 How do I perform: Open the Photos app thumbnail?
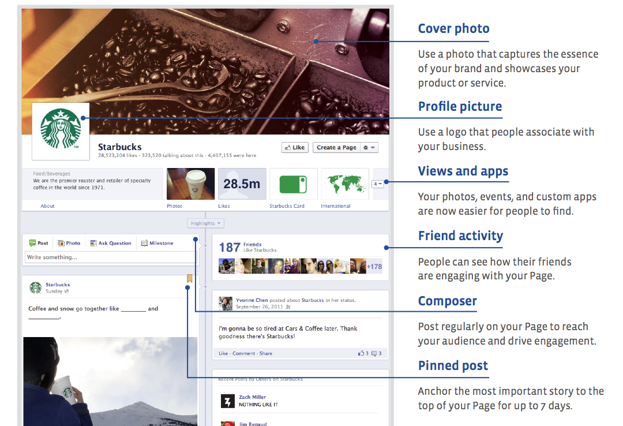pos(191,184)
